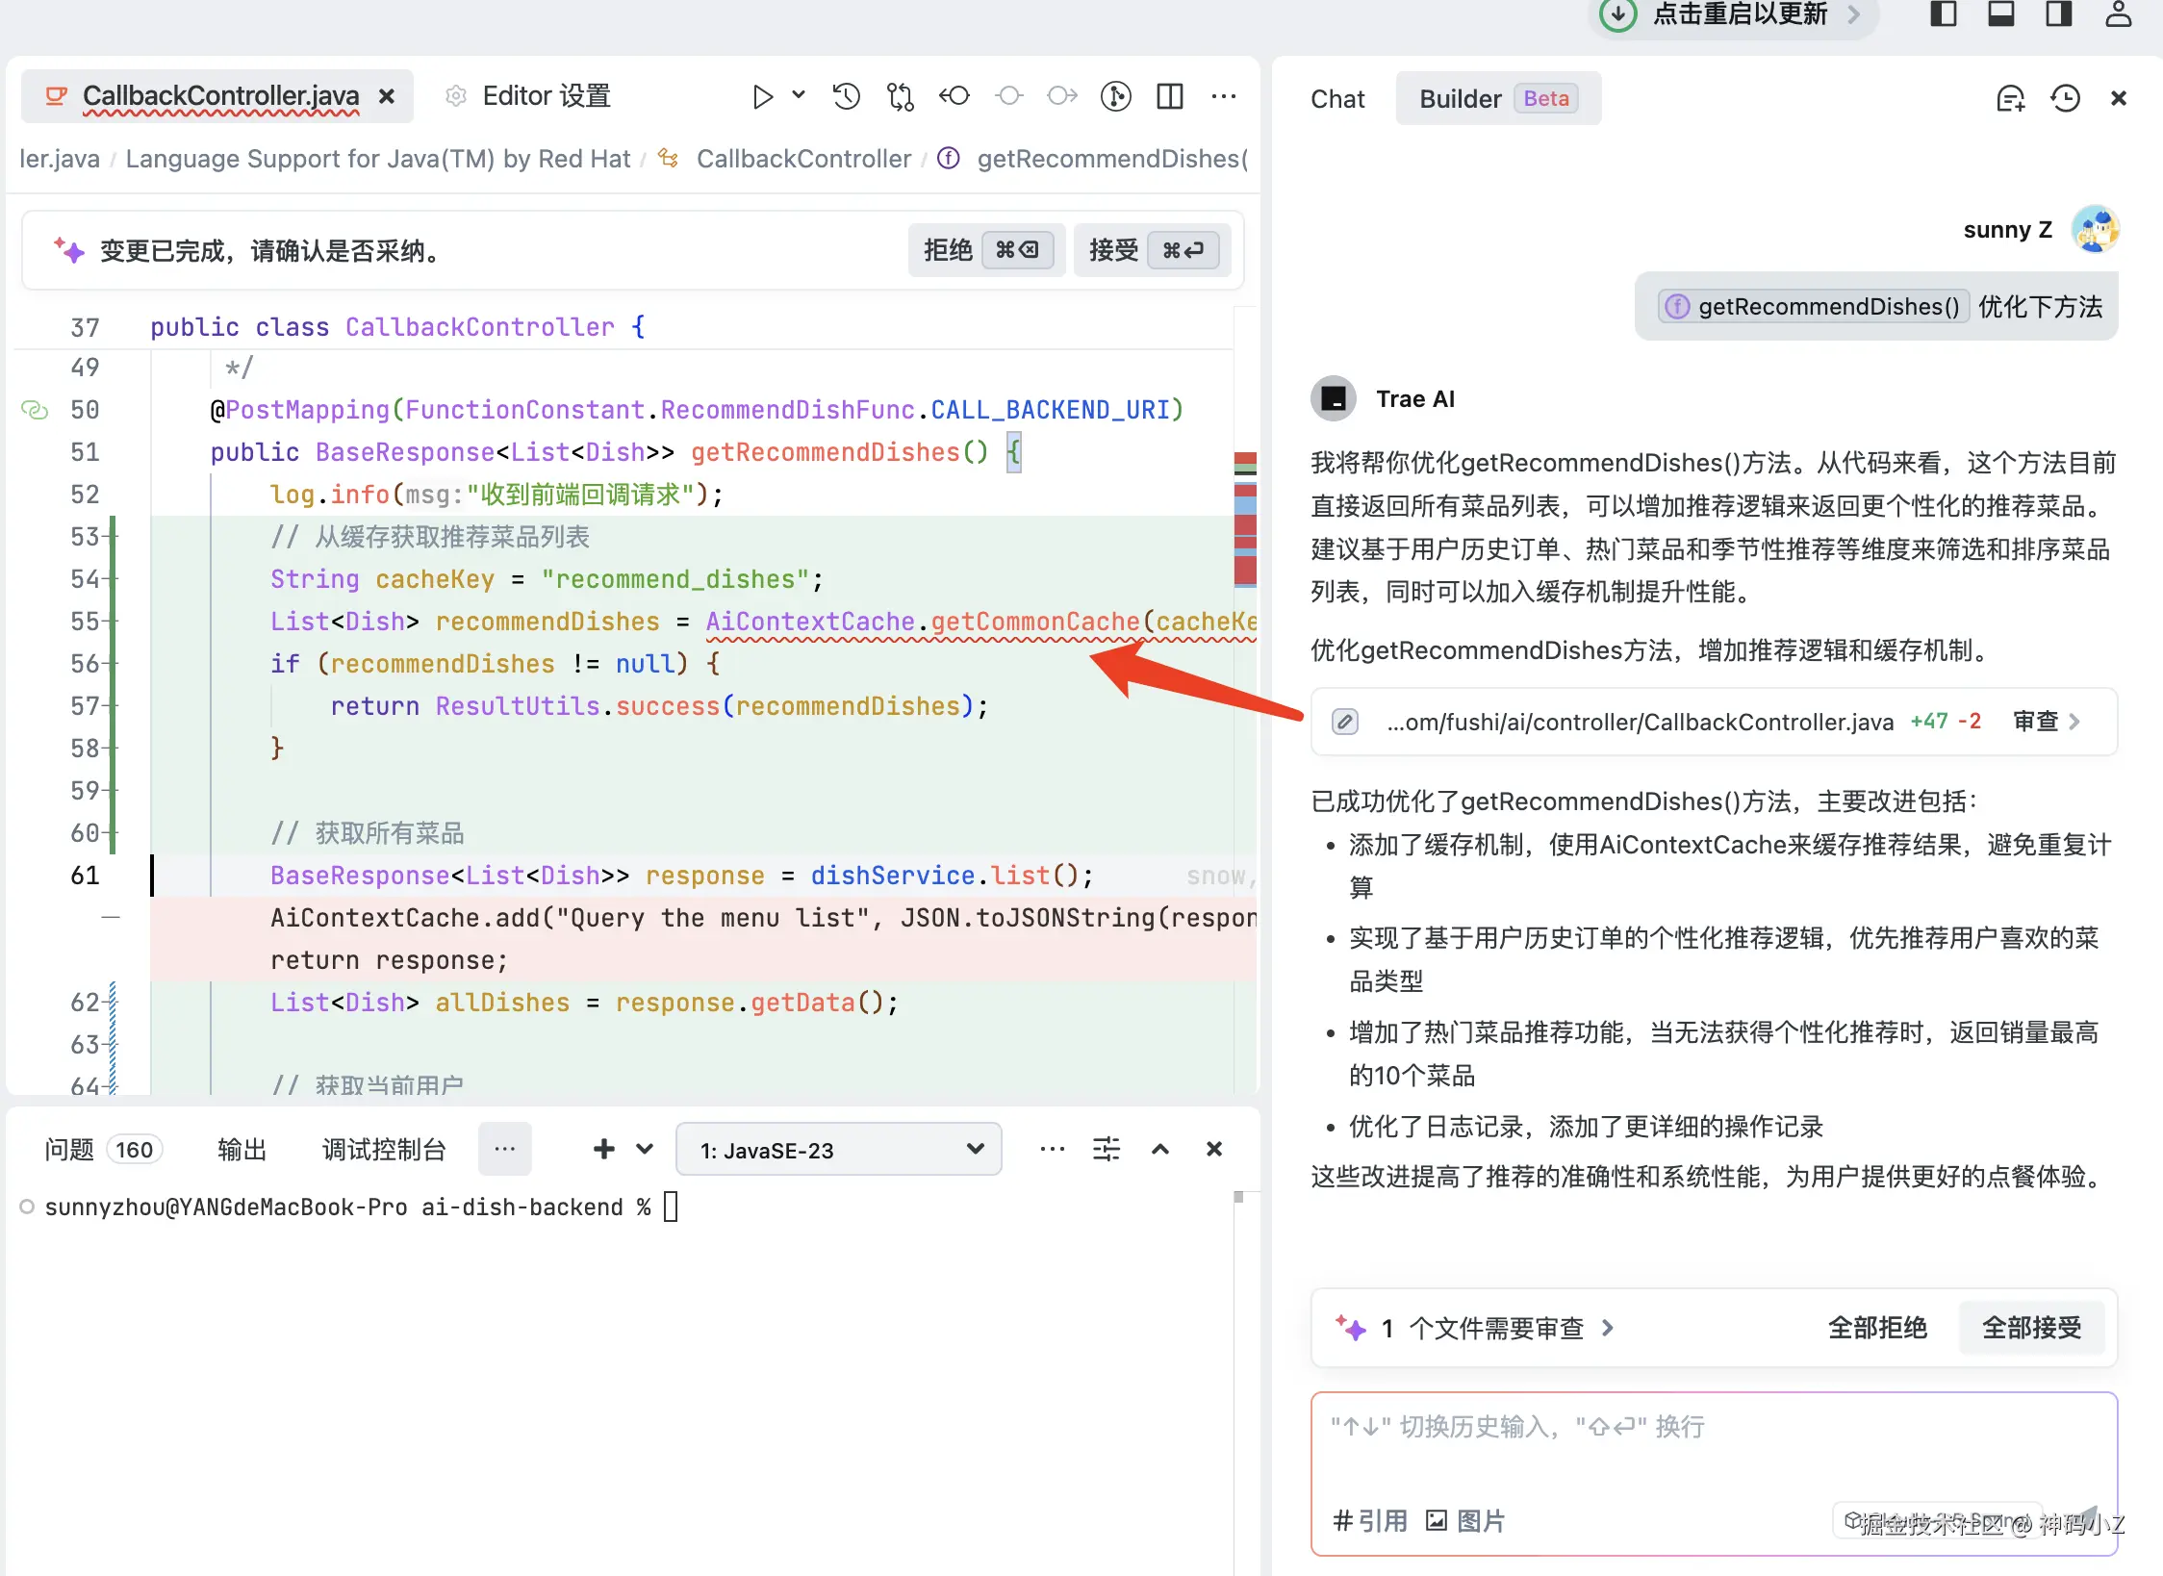2163x1576 pixels.
Task: Click the Run play icon in editor toolbar
Action: coord(762,97)
